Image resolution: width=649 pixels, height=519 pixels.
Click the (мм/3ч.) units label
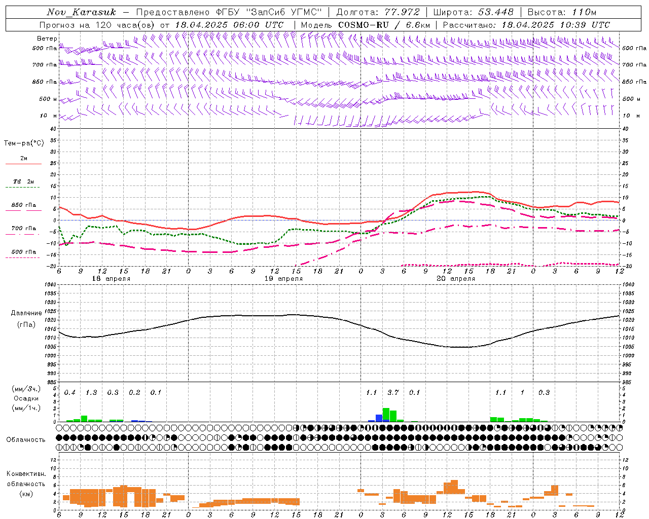(25, 389)
